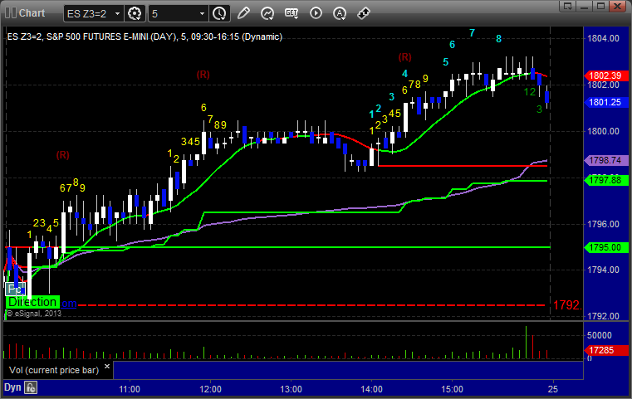The height and width of the screenshot is (399, 632).
Task: Click the cyan count number 7
Action: [x=472, y=33]
